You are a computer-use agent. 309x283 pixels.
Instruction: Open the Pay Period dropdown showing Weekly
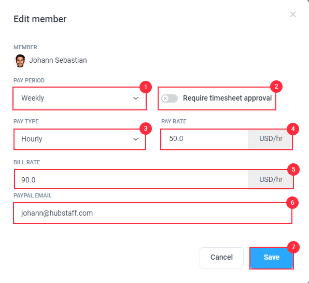click(x=80, y=98)
